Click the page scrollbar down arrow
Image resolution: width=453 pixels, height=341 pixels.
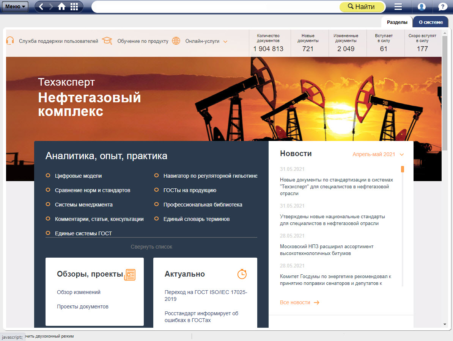445,324
